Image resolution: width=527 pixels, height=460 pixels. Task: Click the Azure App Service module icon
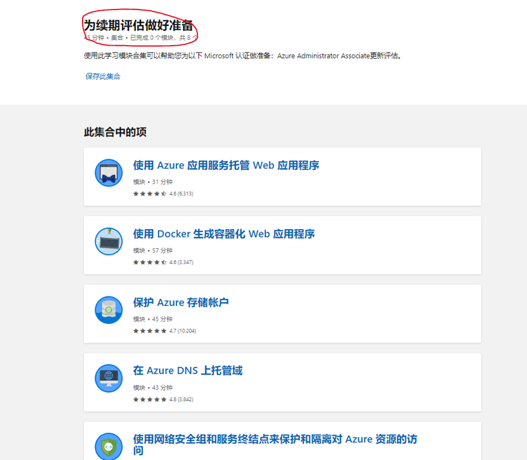[x=109, y=173]
